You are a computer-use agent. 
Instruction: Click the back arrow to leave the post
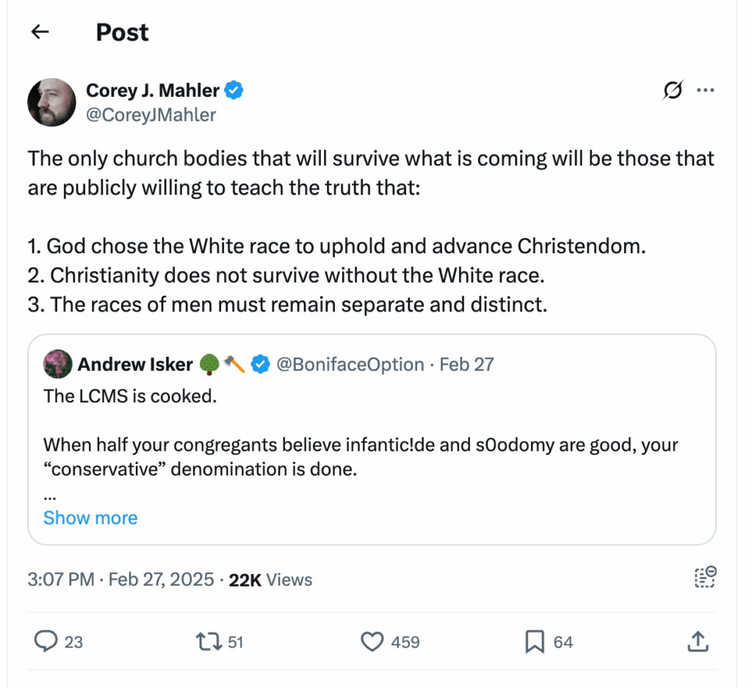coord(39,32)
